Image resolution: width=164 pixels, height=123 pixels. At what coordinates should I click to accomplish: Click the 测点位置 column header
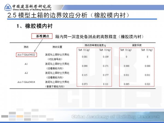tap(57, 46)
